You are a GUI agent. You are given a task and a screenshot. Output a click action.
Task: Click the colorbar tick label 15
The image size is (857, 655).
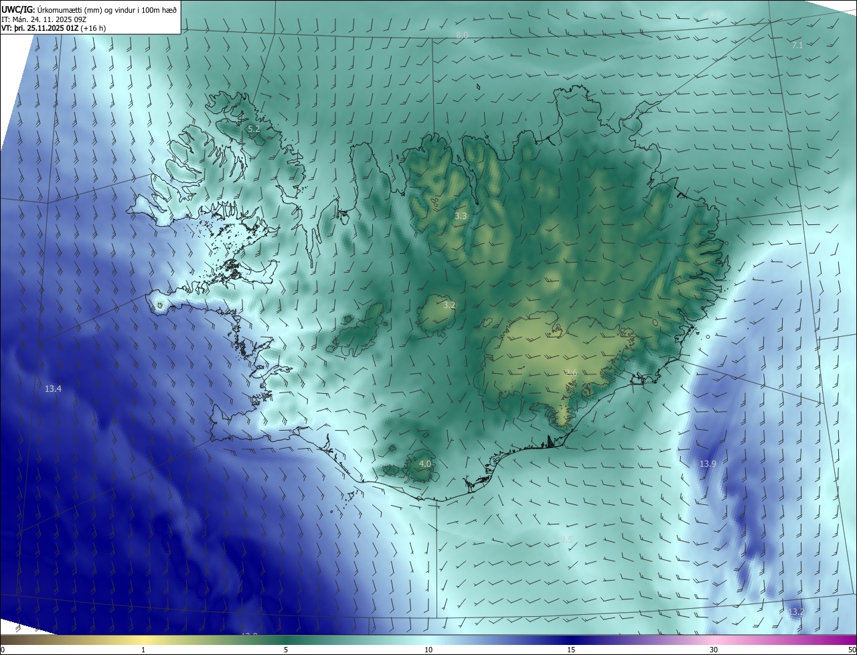[x=571, y=650]
